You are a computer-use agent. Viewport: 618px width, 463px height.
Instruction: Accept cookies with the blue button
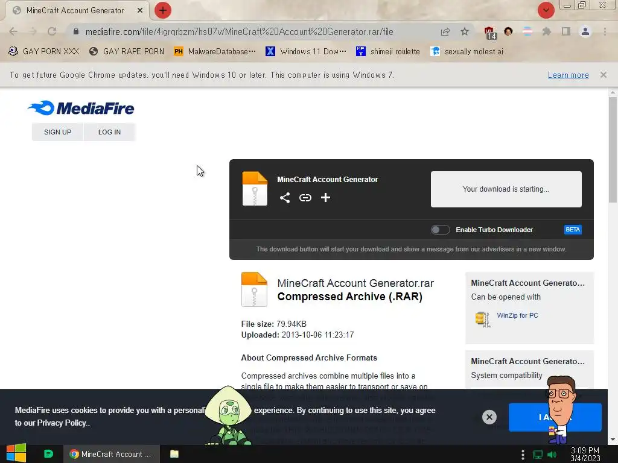[555, 417]
